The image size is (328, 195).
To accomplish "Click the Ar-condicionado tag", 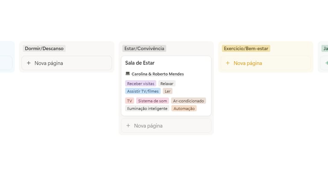I will (x=188, y=101).
